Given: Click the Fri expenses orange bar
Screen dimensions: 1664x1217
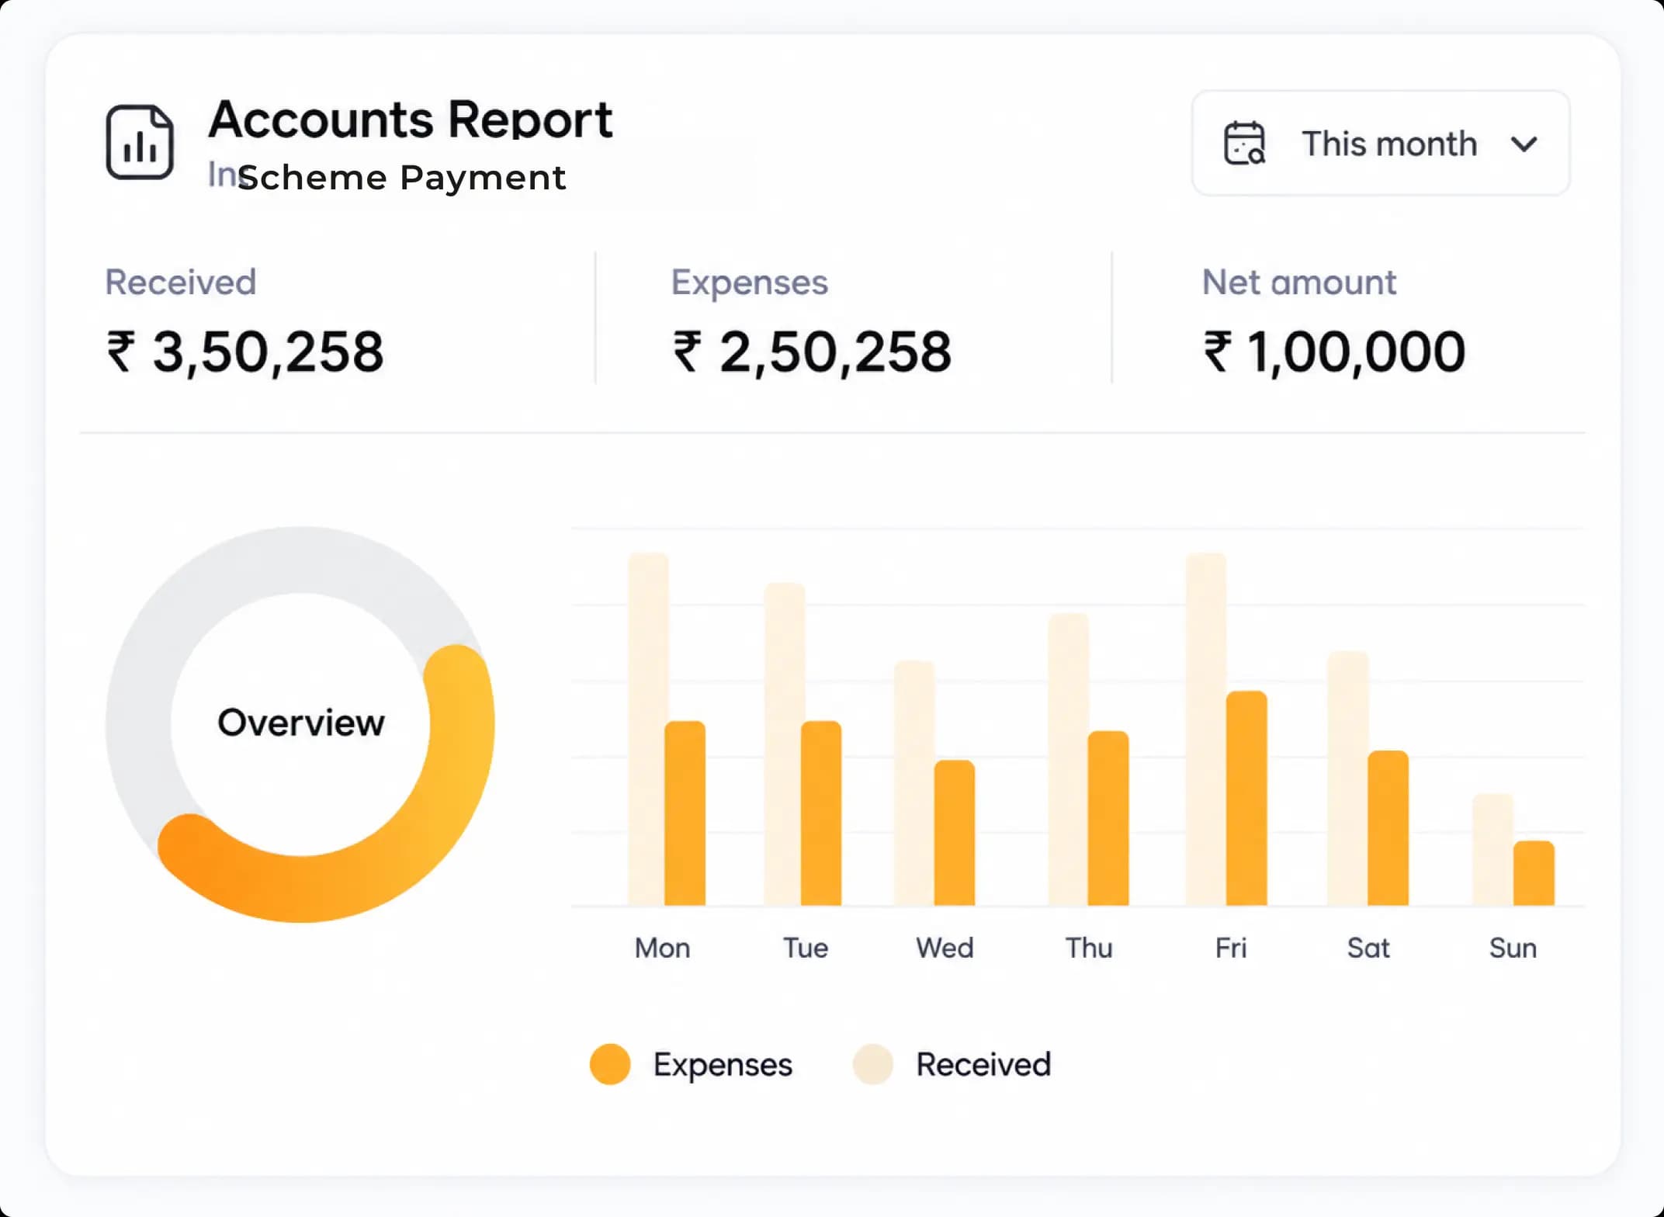Looking at the screenshot, I should pyautogui.click(x=1246, y=798).
